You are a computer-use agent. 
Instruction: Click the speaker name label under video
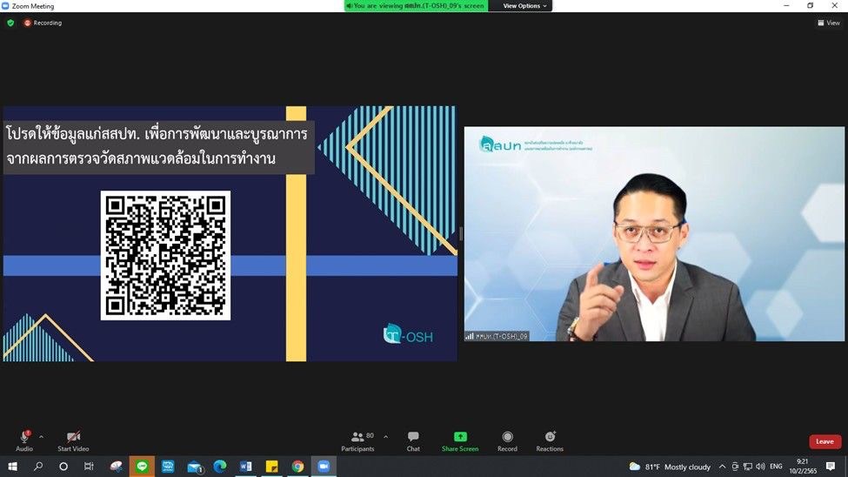point(497,336)
